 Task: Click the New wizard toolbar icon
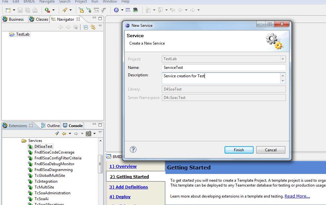pyautogui.click(x=8, y=10)
